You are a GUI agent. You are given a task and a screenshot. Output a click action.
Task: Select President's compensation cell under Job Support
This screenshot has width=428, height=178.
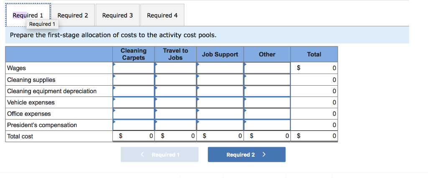coord(220,125)
